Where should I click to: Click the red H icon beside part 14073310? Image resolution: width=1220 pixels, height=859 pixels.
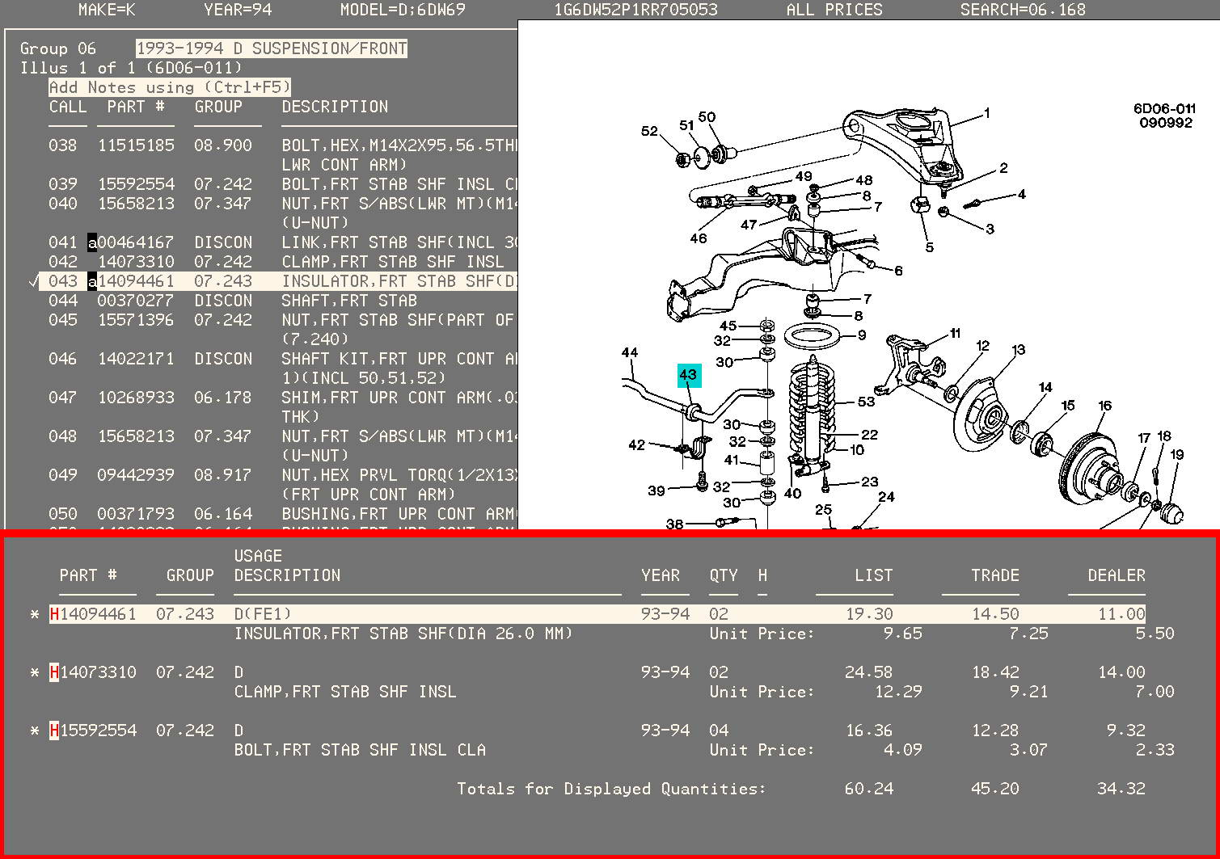[54, 672]
